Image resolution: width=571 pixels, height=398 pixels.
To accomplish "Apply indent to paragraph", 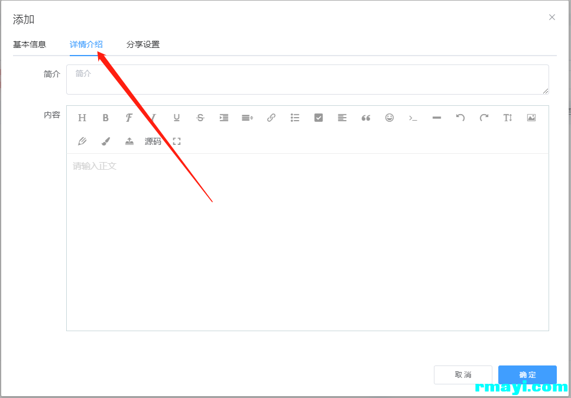I will pos(224,118).
